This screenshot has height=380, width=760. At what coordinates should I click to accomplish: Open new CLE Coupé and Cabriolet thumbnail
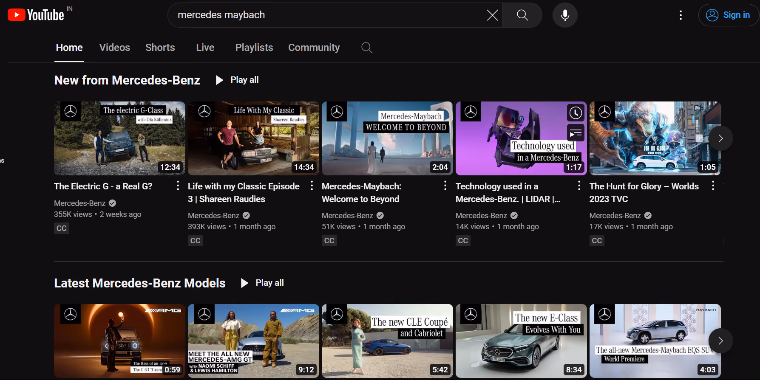387,341
